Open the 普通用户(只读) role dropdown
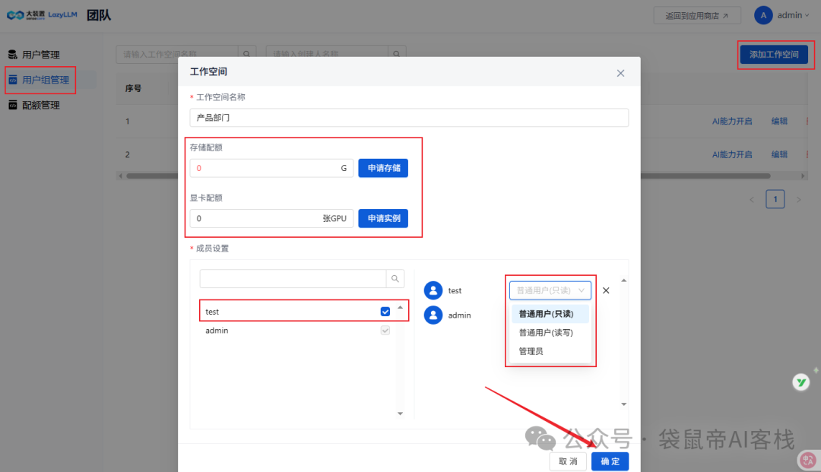Image resolution: width=821 pixels, height=472 pixels. (x=550, y=290)
